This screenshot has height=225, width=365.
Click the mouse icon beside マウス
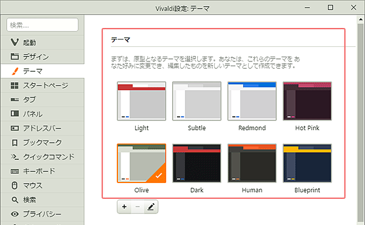15,185
